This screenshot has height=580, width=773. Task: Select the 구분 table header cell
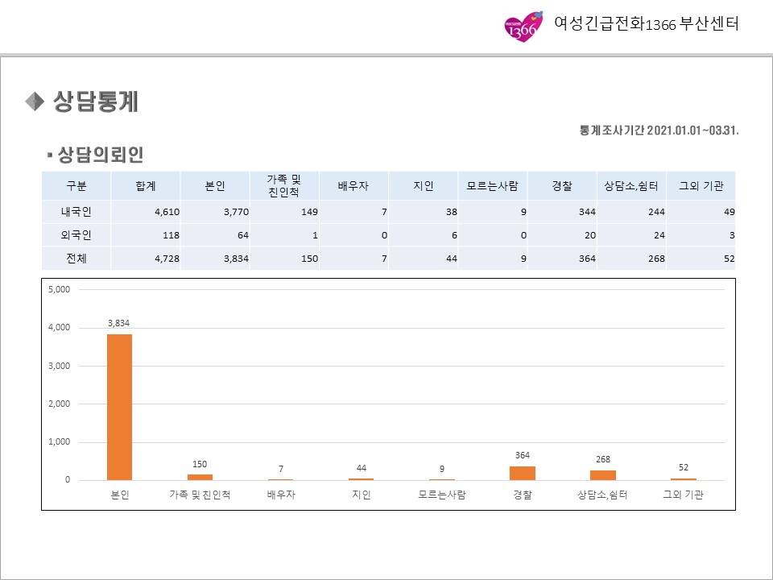pyautogui.click(x=76, y=186)
